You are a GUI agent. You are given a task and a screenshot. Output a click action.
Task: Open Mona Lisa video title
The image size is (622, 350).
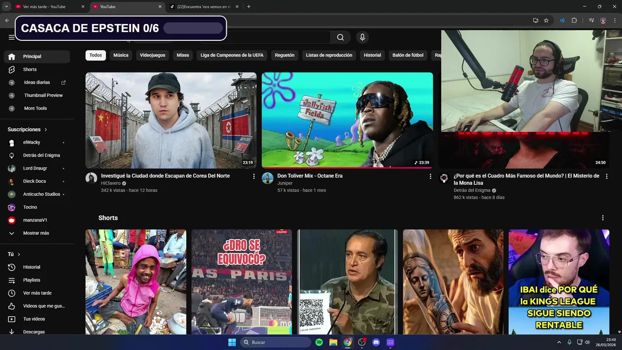[526, 179]
